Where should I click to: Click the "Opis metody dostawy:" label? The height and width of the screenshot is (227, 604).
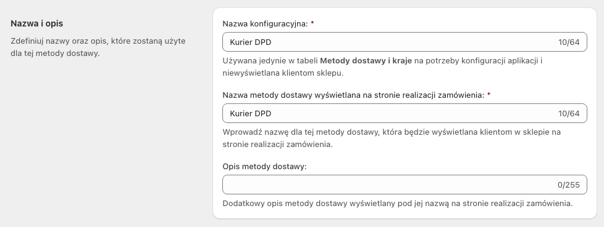point(264,167)
